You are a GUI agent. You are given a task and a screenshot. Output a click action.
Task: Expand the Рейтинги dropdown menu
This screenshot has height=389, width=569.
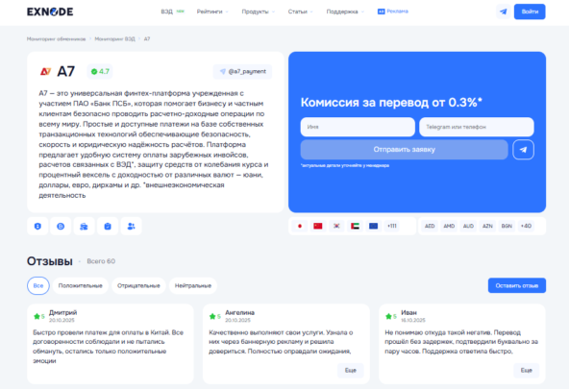pyautogui.click(x=212, y=12)
